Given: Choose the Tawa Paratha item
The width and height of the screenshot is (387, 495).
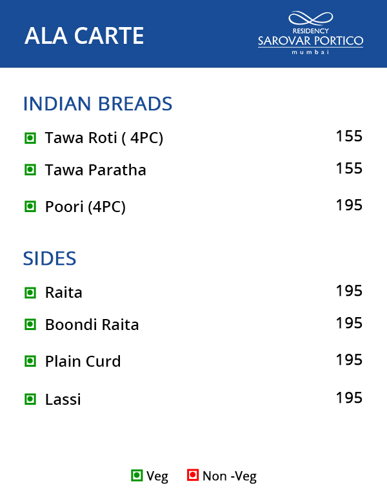Looking at the screenshot, I should (95, 170).
